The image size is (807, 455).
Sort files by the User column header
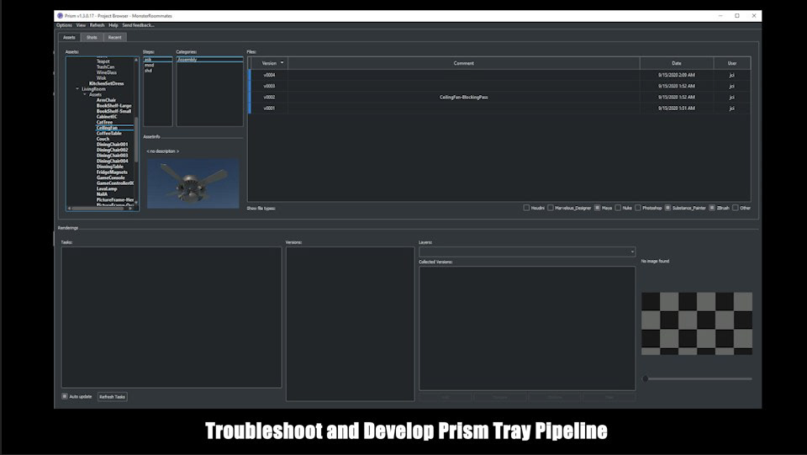click(x=732, y=63)
